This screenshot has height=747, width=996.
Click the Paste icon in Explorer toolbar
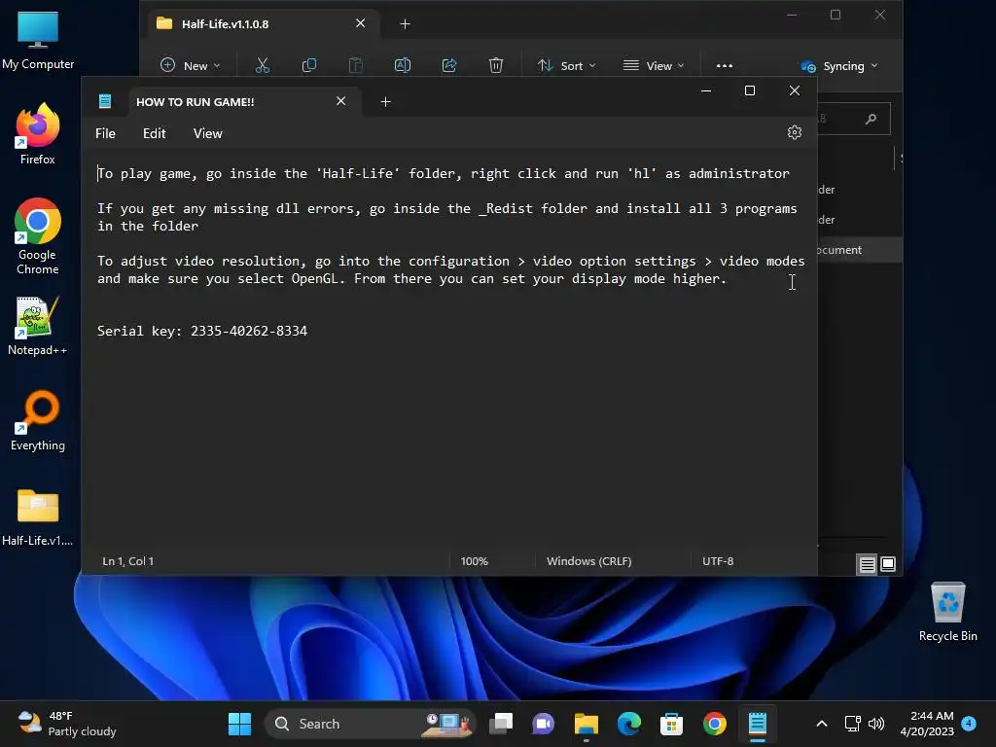tap(356, 65)
